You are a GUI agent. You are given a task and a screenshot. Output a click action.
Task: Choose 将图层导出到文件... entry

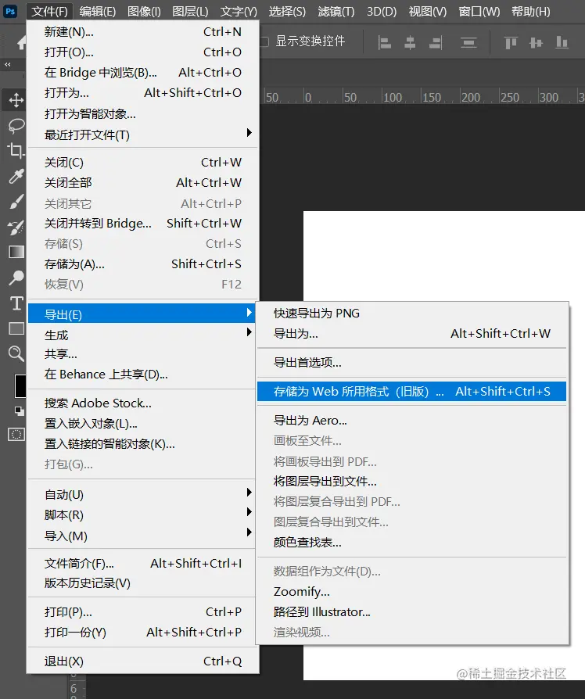pyautogui.click(x=411, y=482)
